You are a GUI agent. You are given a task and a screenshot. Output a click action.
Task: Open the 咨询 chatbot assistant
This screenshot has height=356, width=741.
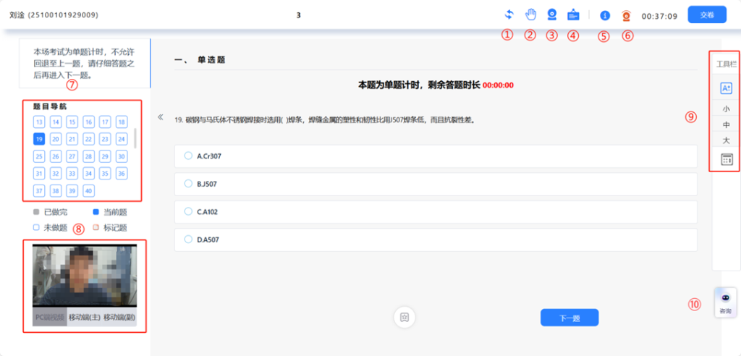(x=725, y=302)
